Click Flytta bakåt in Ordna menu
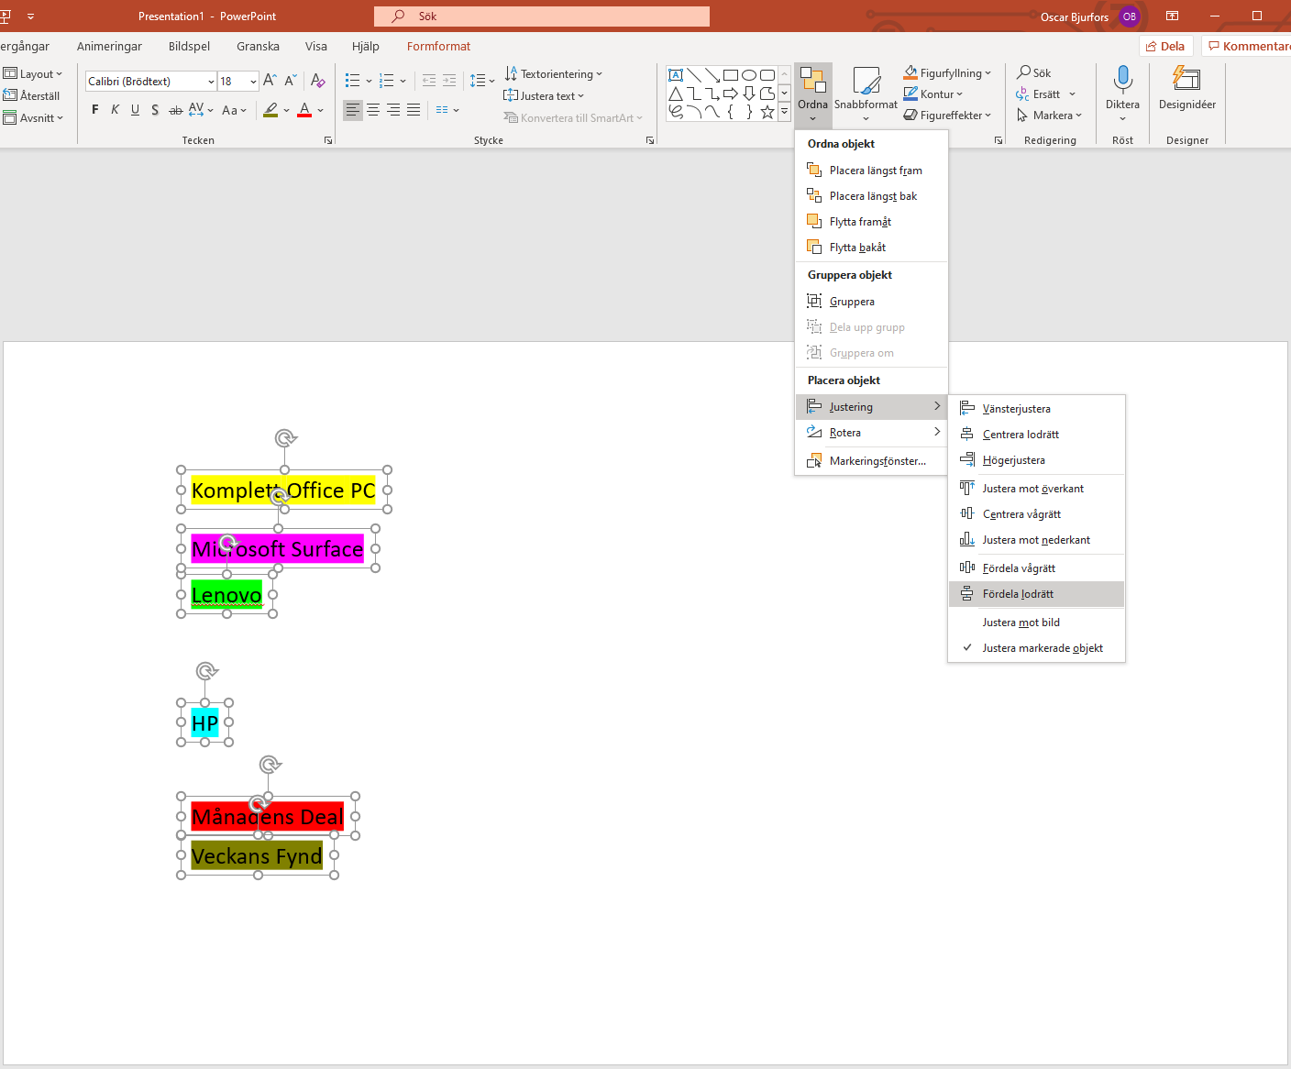1291x1069 pixels. [856, 248]
